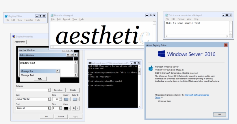Select the Appearance tab
237x124 pixels.
(x=20, y=42)
